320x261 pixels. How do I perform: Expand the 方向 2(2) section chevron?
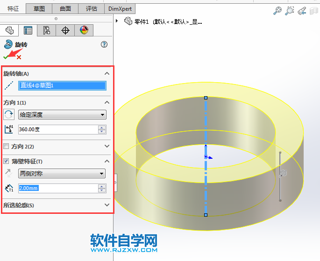pos(107,146)
